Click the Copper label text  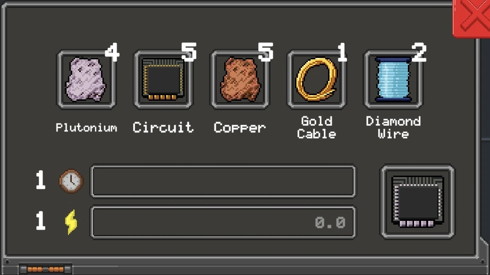(x=240, y=128)
